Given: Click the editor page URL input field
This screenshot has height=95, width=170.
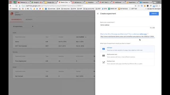Looking at the screenshot, I should (127, 36).
